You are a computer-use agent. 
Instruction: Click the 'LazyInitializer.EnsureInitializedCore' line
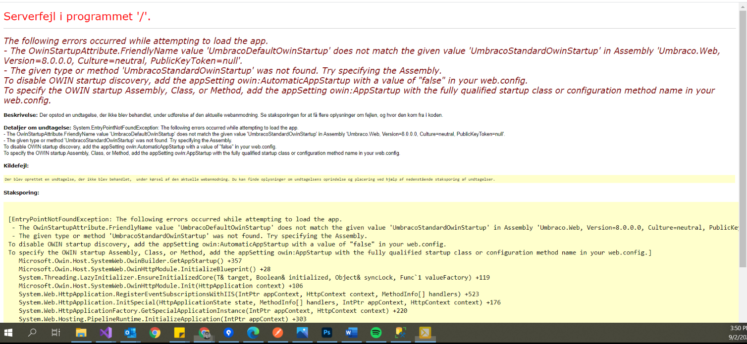pos(254,278)
